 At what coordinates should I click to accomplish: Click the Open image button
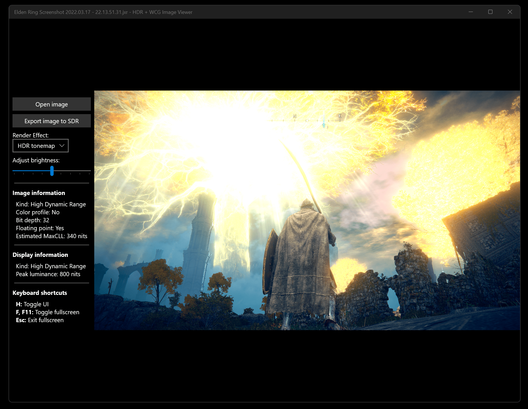coord(52,104)
